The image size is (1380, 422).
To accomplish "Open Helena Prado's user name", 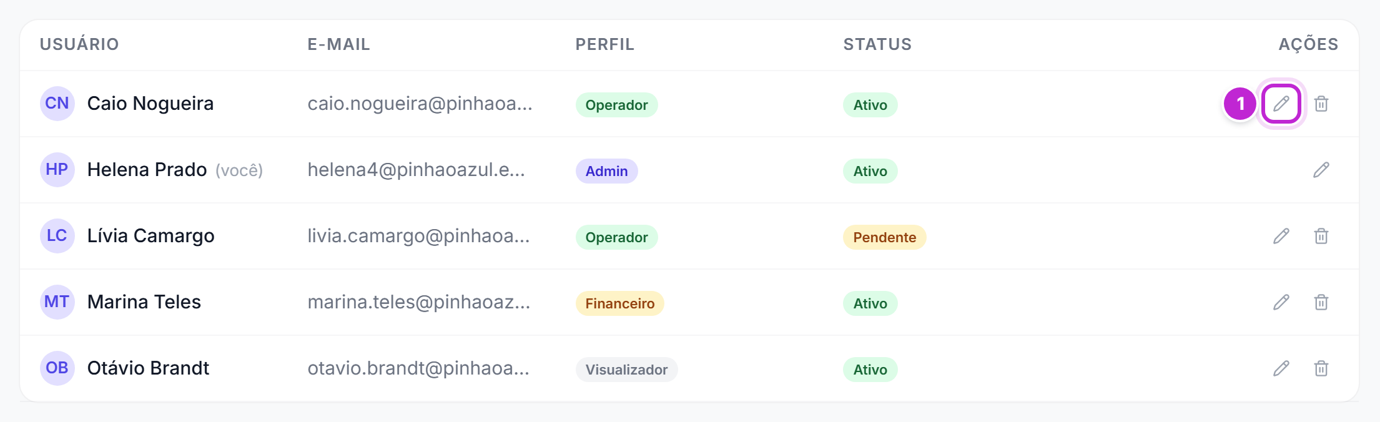I will 147,170.
